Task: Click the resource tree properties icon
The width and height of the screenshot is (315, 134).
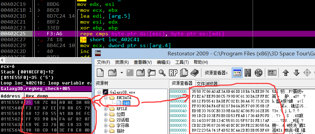Action: [152, 73]
